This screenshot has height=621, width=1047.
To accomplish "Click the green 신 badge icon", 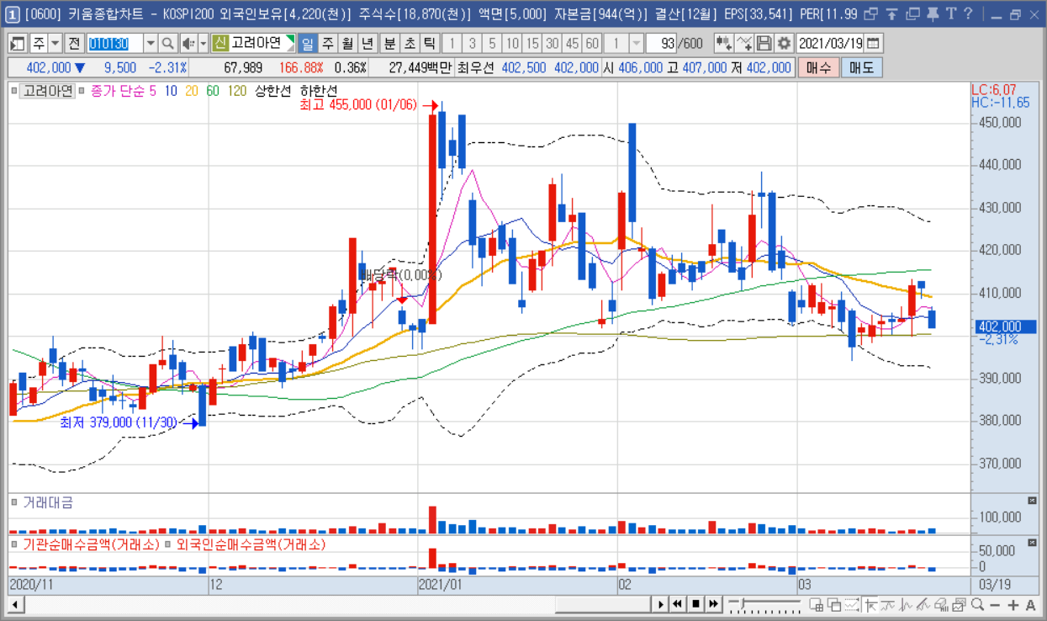I will pyautogui.click(x=221, y=43).
